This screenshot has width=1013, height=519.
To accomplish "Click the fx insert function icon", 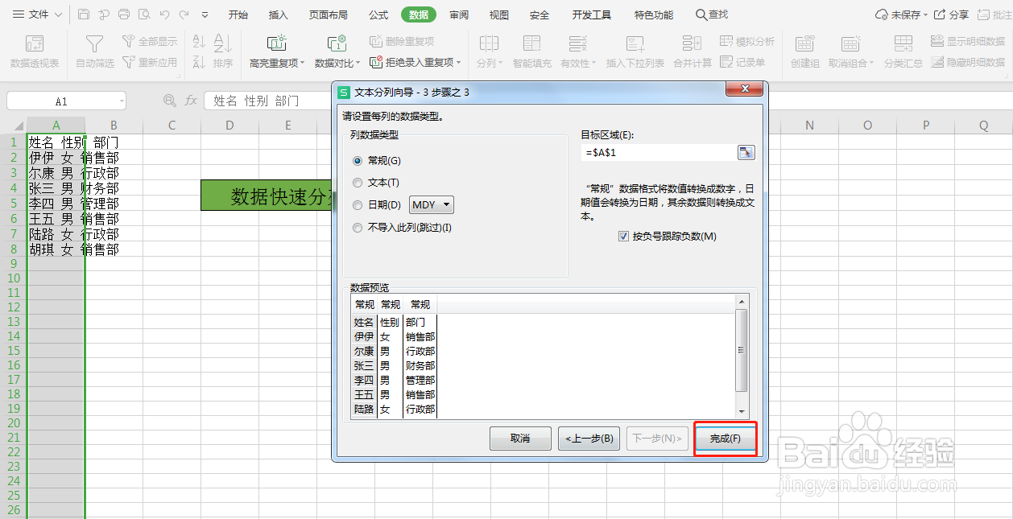I will [x=191, y=101].
